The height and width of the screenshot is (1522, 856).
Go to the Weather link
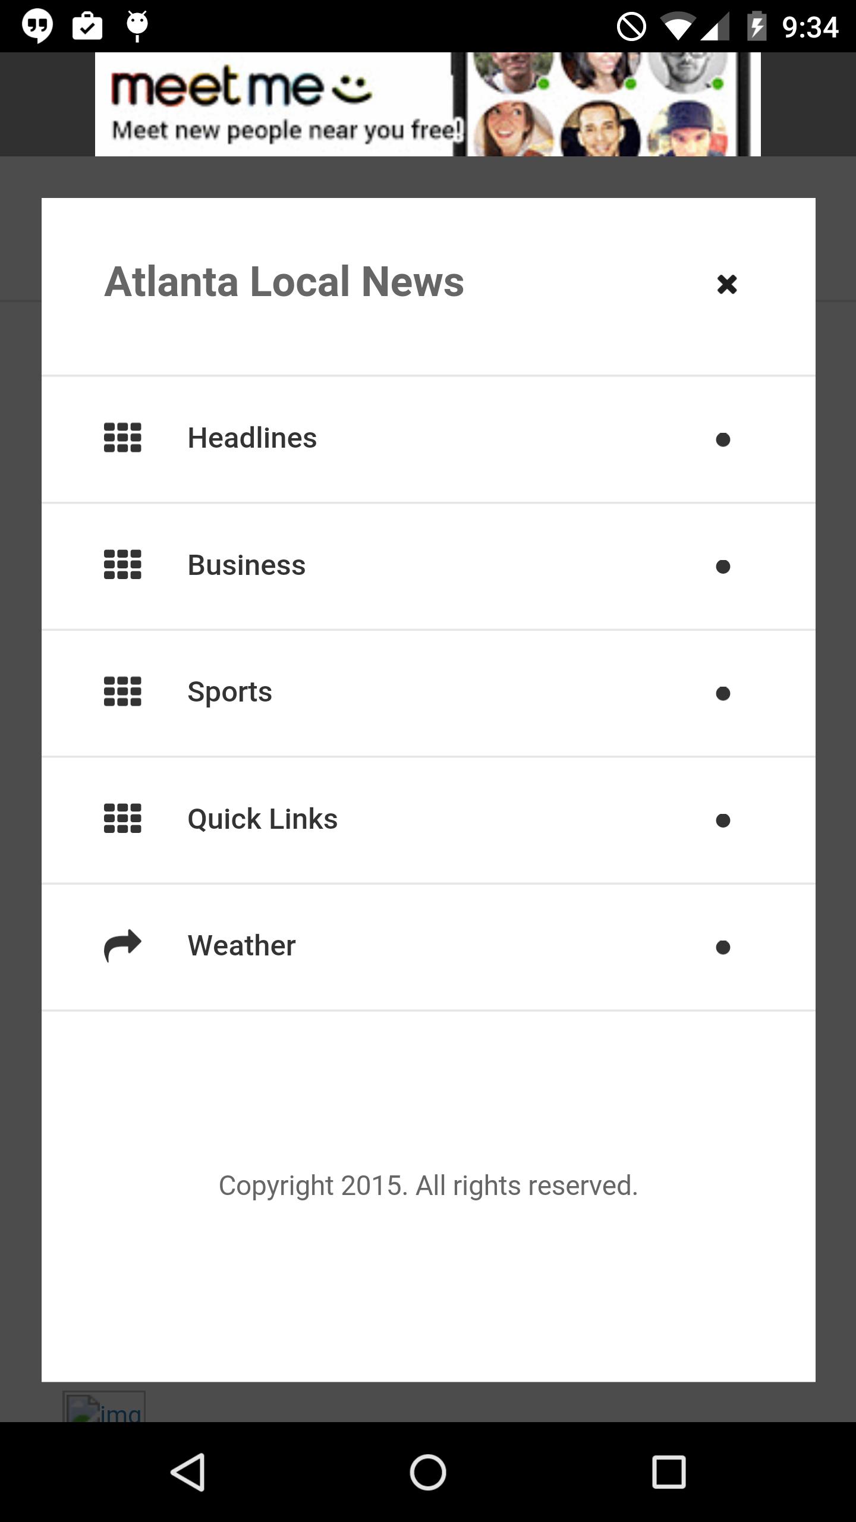[x=242, y=946]
